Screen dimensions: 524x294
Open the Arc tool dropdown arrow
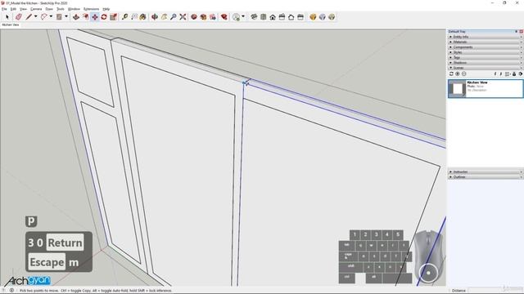[51, 16]
